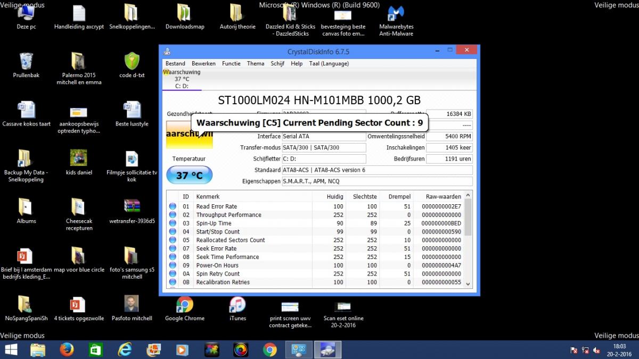Click the status circle for Reallocated Sectors Count
The width and height of the screenshot is (639, 359).
pyautogui.click(x=173, y=240)
